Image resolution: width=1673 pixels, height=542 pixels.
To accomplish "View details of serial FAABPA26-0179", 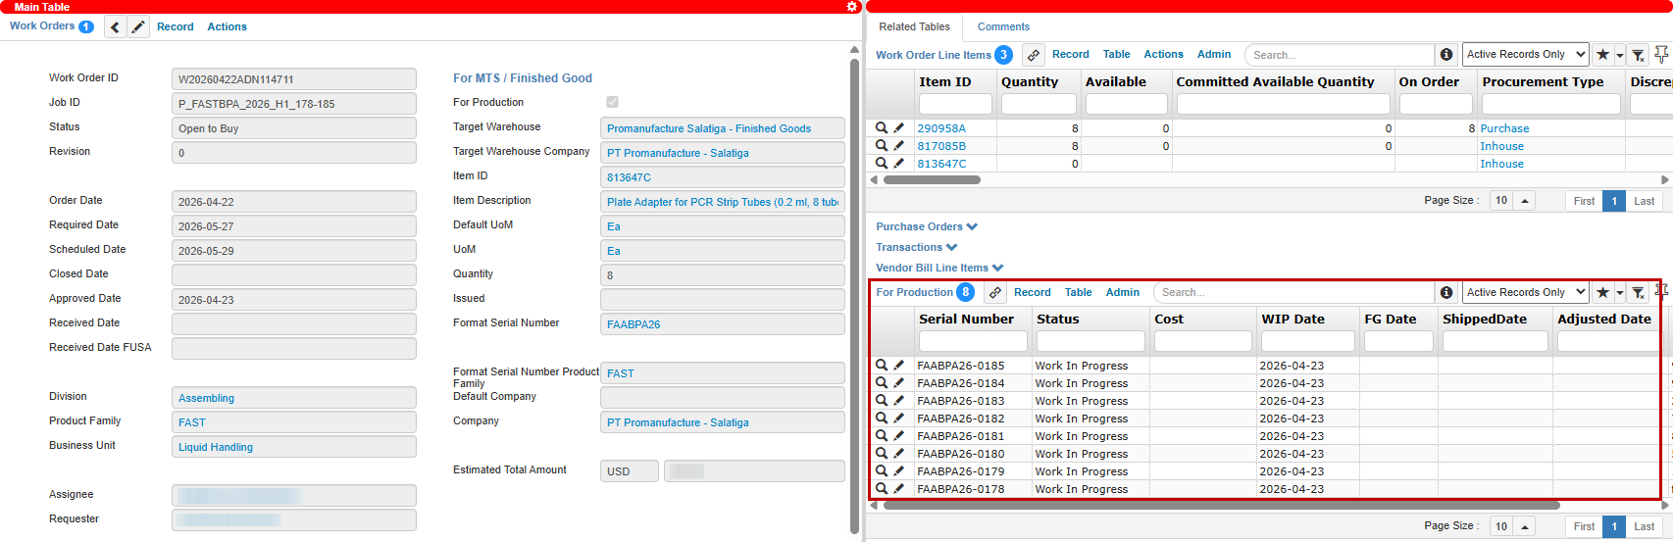I will click(x=882, y=471).
